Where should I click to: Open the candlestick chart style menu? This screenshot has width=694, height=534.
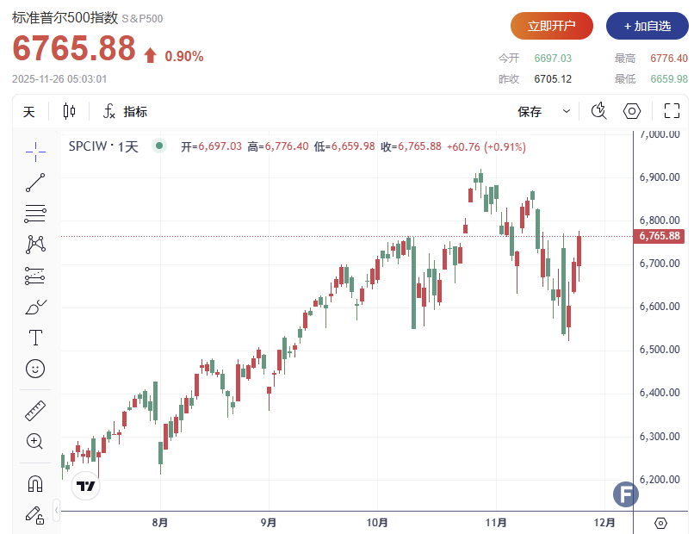click(69, 111)
